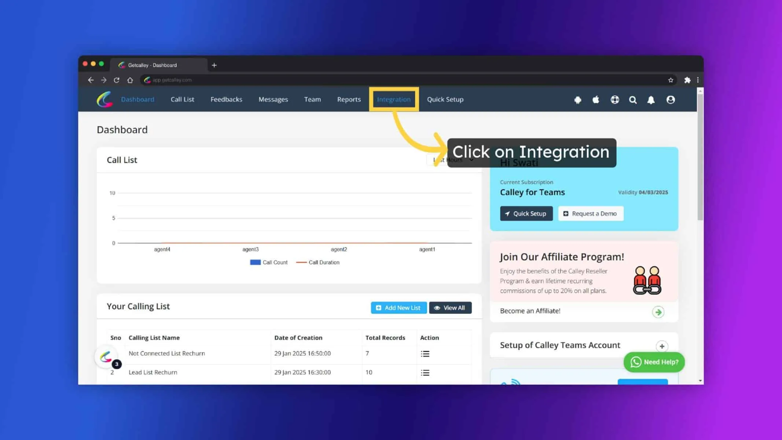
Task: Click the agent4 chart axis label
Action: click(x=162, y=249)
